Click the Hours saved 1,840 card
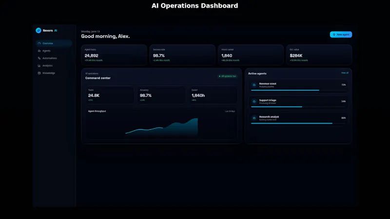This screenshot has height=219, width=390. (251, 55)
